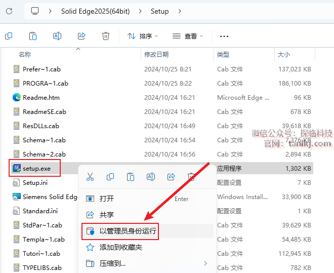
Task: Select Schema~1.cab file name
Action: [x=44, y=140]
